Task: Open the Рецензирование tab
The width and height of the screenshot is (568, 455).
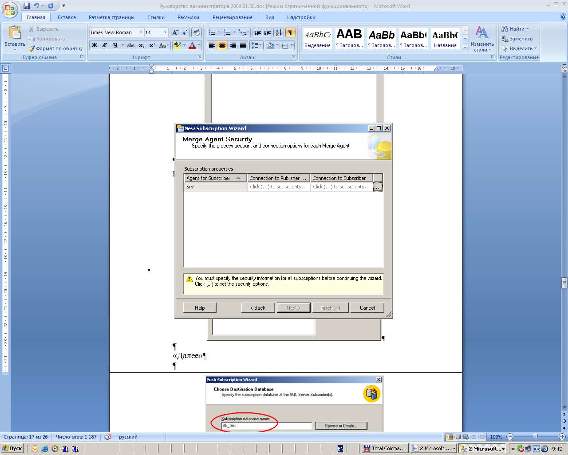Action: point(232,17)
